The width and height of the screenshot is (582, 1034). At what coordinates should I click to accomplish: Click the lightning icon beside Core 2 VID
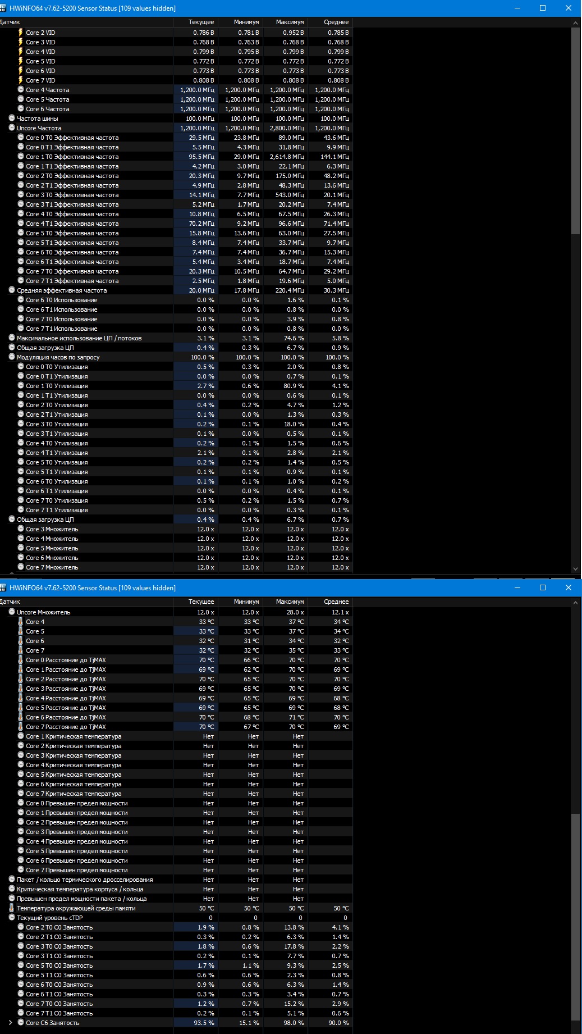pyautogui.click(x=21, y=33)
